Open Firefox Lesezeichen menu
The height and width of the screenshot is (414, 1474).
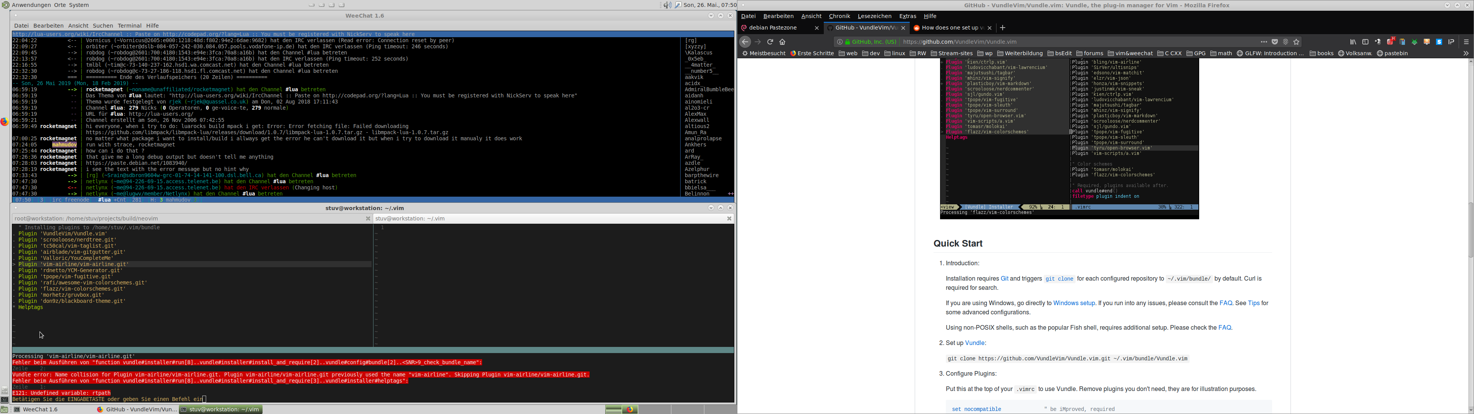pyautogui.click(x=874, y=16)
